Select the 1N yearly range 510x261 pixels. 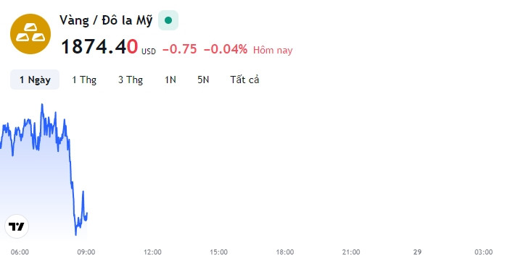[170, 80]
